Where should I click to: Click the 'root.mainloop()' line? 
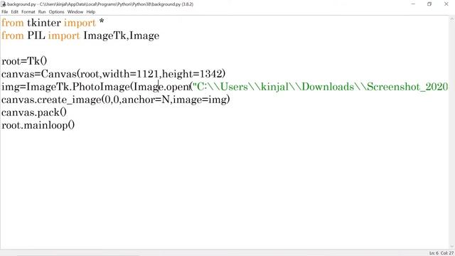pos(38,125)
